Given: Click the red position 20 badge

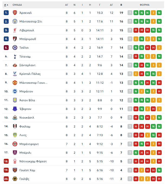Looking at the screenshot, I should [x=6, y=179].
